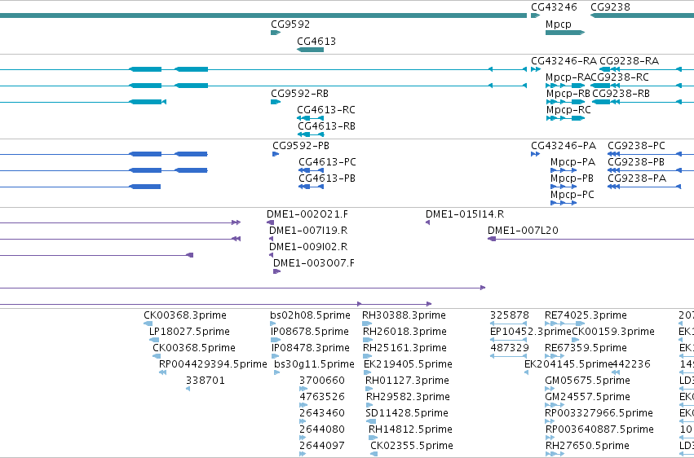Select EST RH14812.5prime

410,430
